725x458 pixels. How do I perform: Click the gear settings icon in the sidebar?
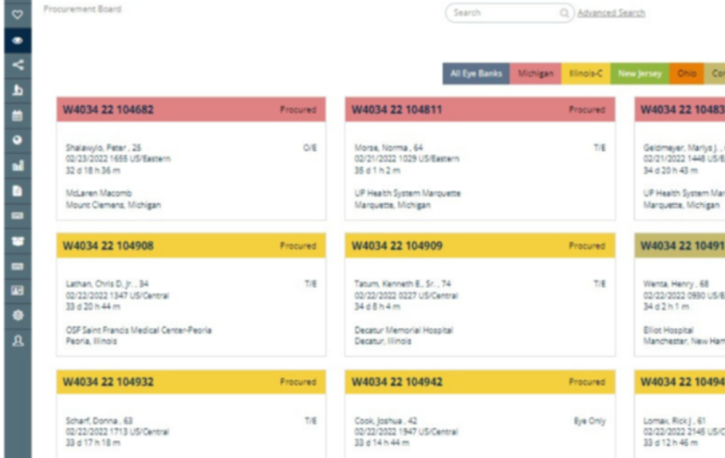tap(17, 315)
